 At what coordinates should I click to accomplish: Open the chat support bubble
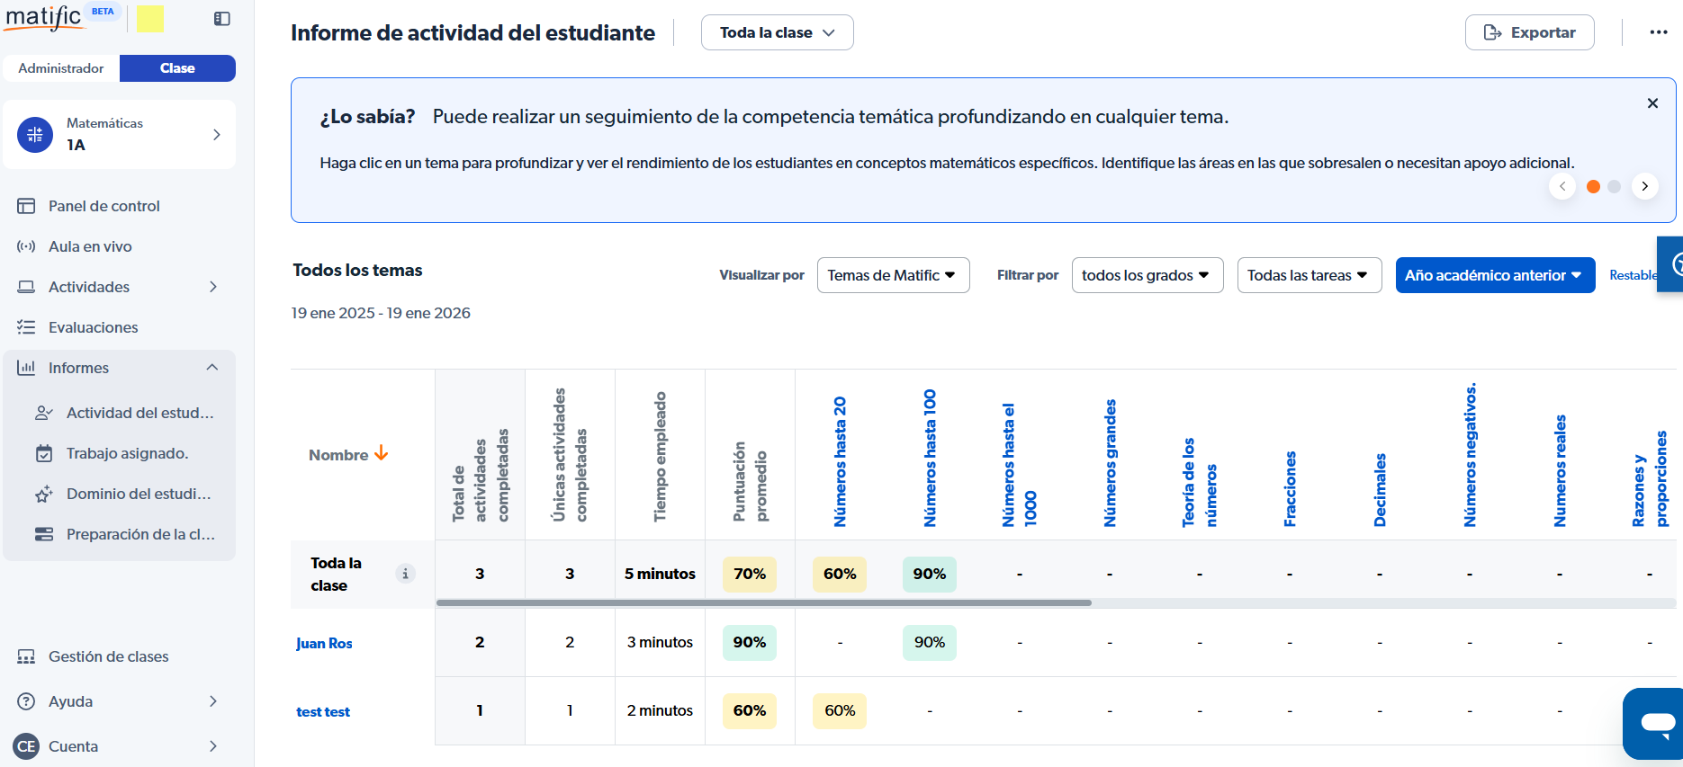click(x=1656, y=723)
